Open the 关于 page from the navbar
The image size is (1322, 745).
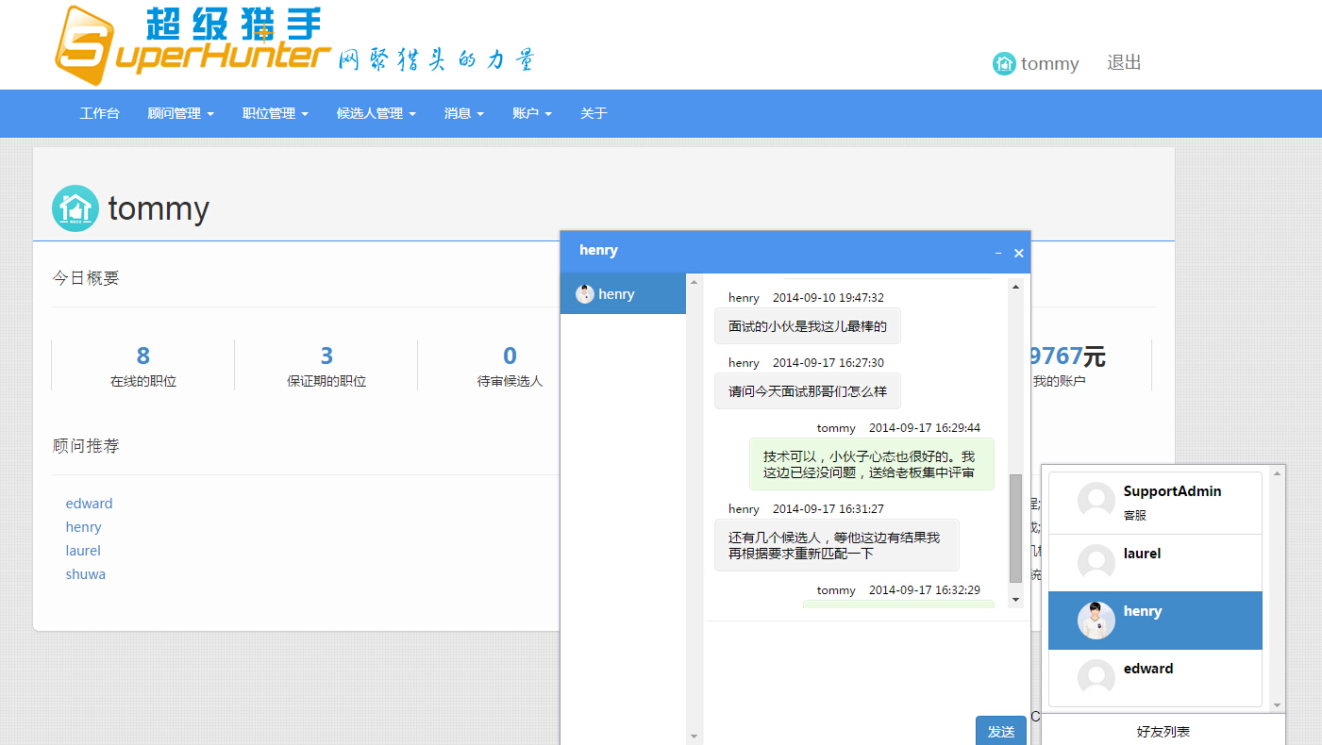[x=593, y=113]
